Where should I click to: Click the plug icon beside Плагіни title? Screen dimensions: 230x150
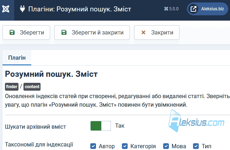pos(22,9)
